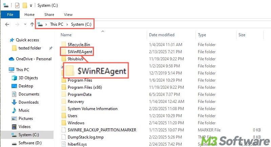Click the Desktop folder icon in sidebar
The width and height of the screenshot is (271, 147).
pos(14,86)
